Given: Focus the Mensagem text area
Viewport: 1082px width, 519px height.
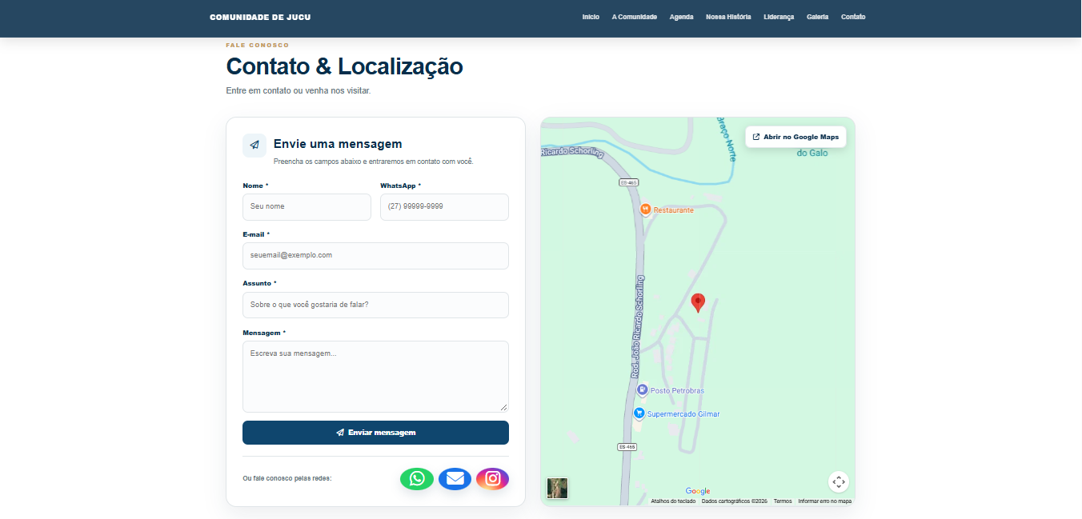Looking at the screenshot, I should click(x=375, y=377).
